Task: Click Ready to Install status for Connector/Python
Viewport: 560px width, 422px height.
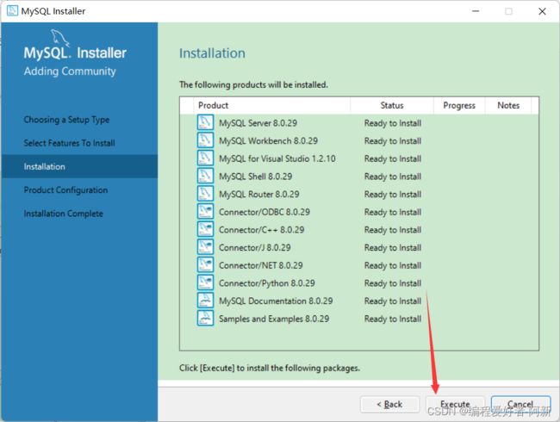Action: tap(393, 283)
